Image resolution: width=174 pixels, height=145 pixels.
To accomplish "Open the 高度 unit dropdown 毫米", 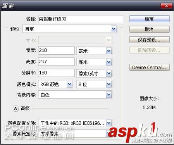I will [x=94, y=62].
